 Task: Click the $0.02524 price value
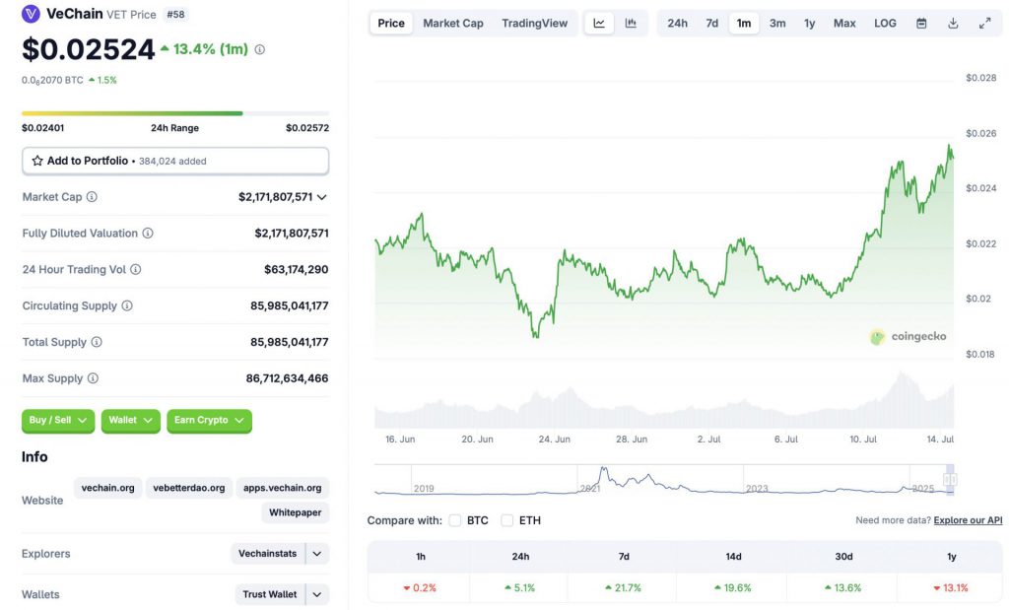click(x=88, y=49)
